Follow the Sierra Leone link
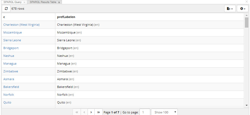This screenshot has width=250, height=115. [x=12, y=40]
